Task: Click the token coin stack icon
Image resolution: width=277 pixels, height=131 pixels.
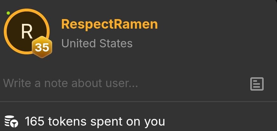Action: point(11,121)
